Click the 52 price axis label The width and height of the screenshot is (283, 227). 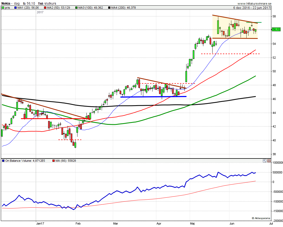pyautogui.click(x=274, y=58)
